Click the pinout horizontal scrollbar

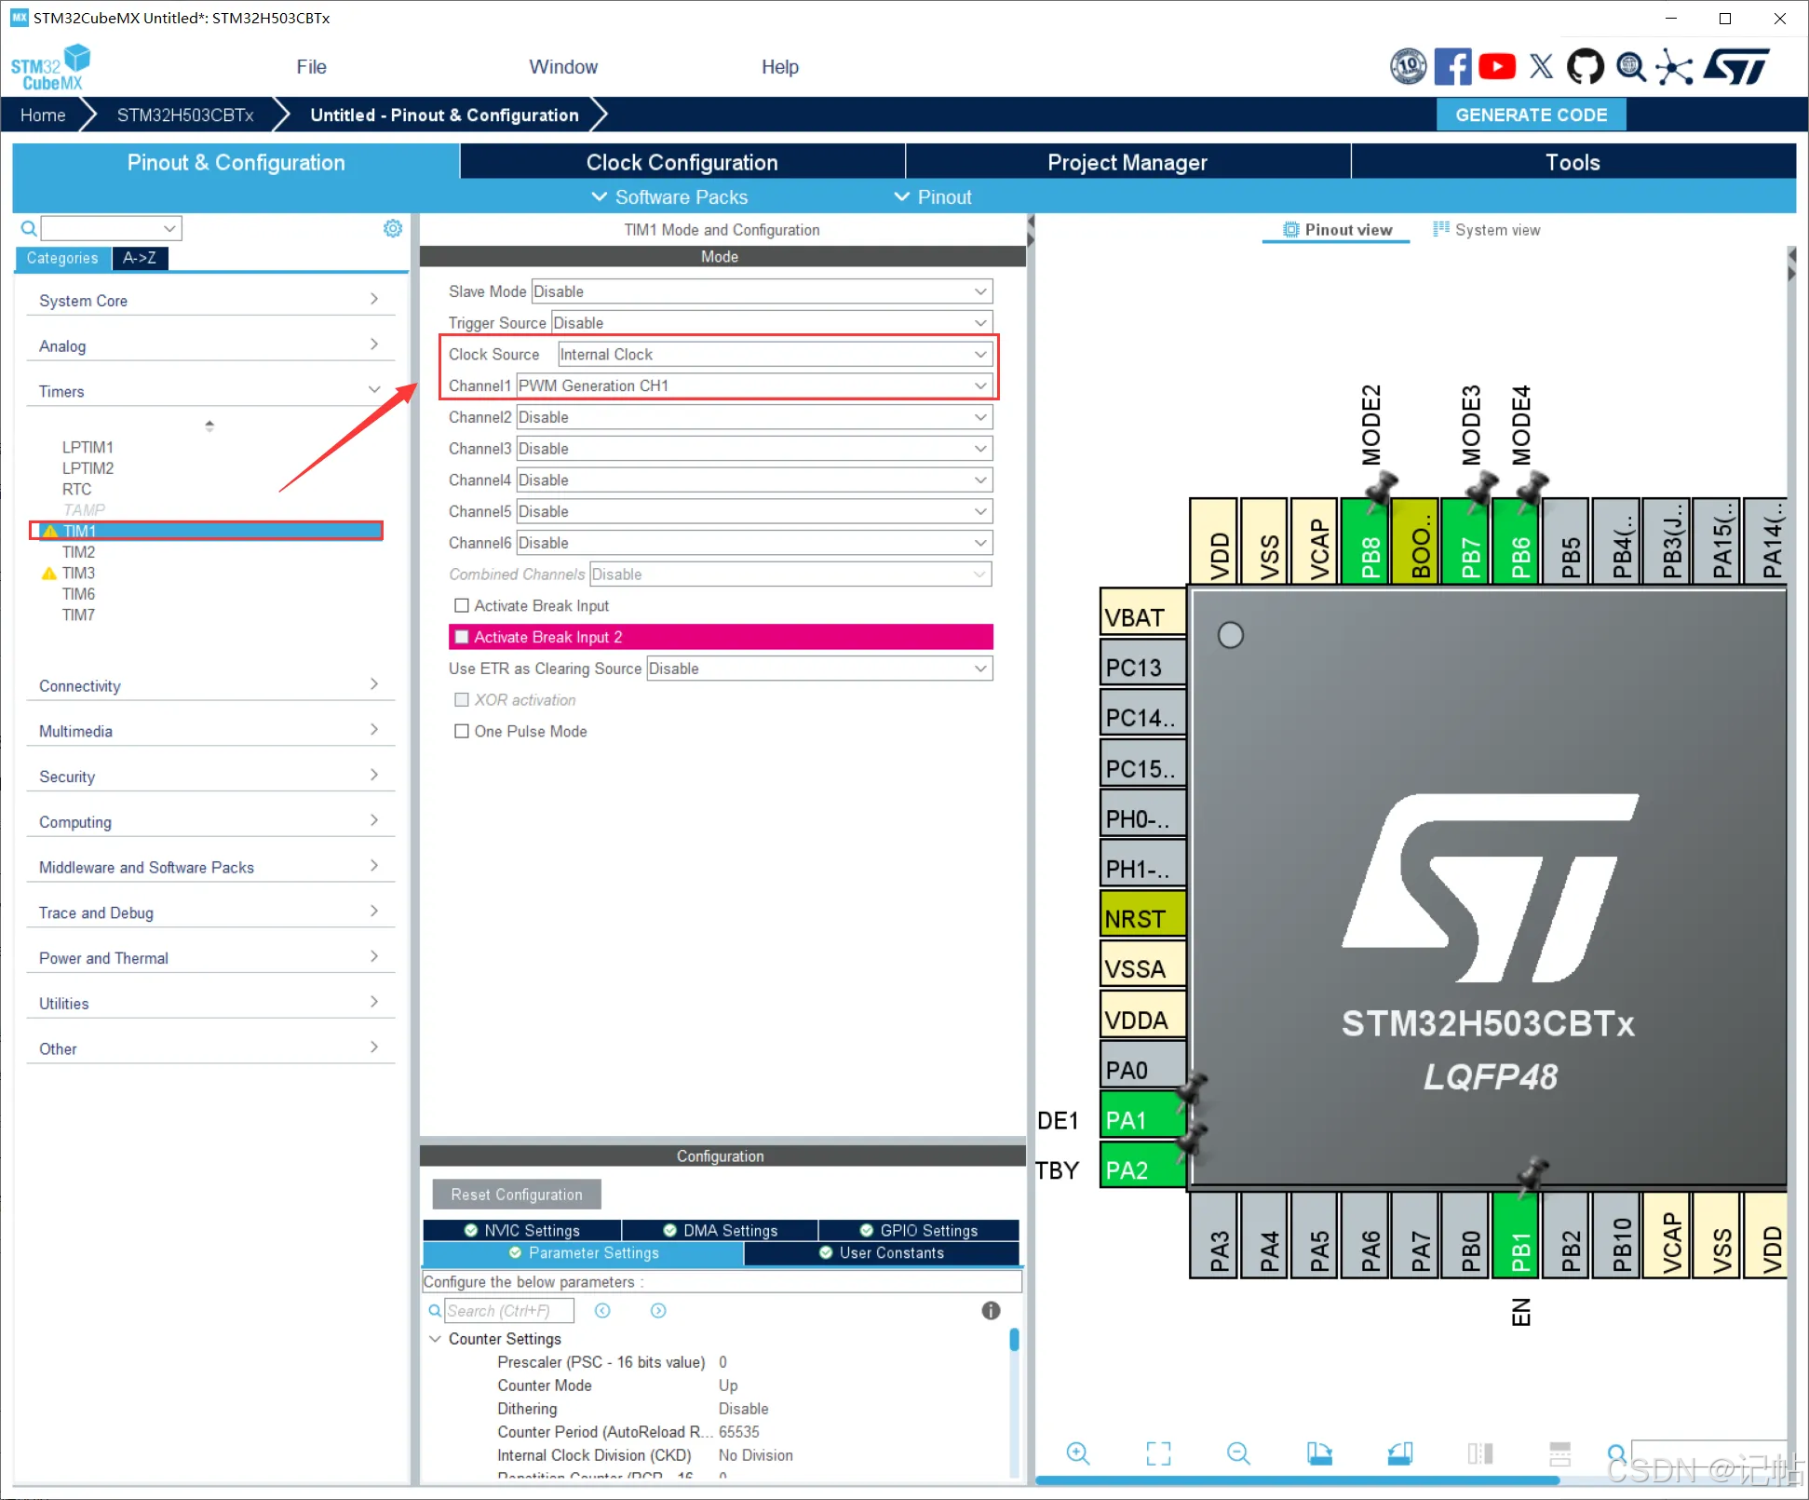click(1297, 1480)
